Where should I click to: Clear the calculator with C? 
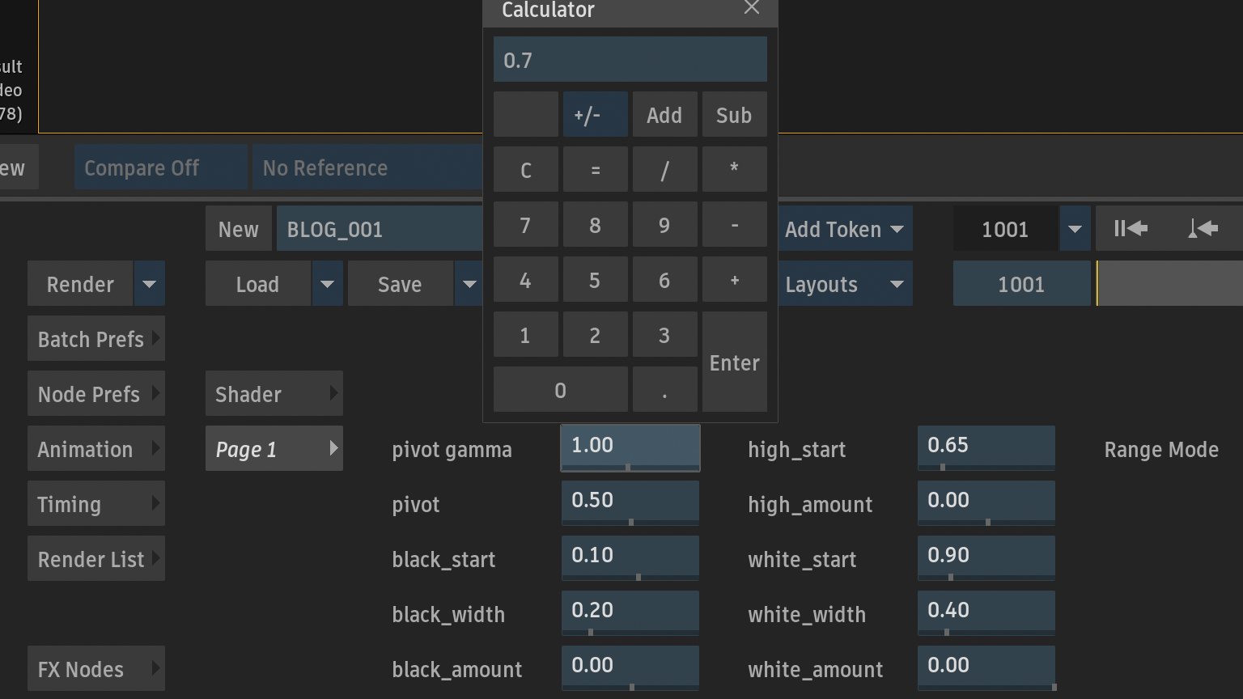(x=526, y=169)
